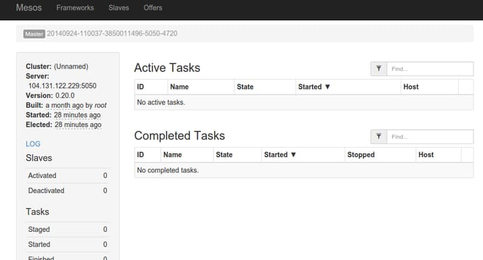The height and width of the screenshot is (260, 483).
Task: Sort Completed Tasks by ID column
Action: [141, 155]
